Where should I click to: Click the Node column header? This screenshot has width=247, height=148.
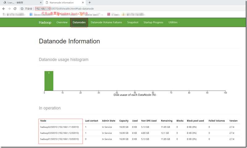(x=43, y=121)
